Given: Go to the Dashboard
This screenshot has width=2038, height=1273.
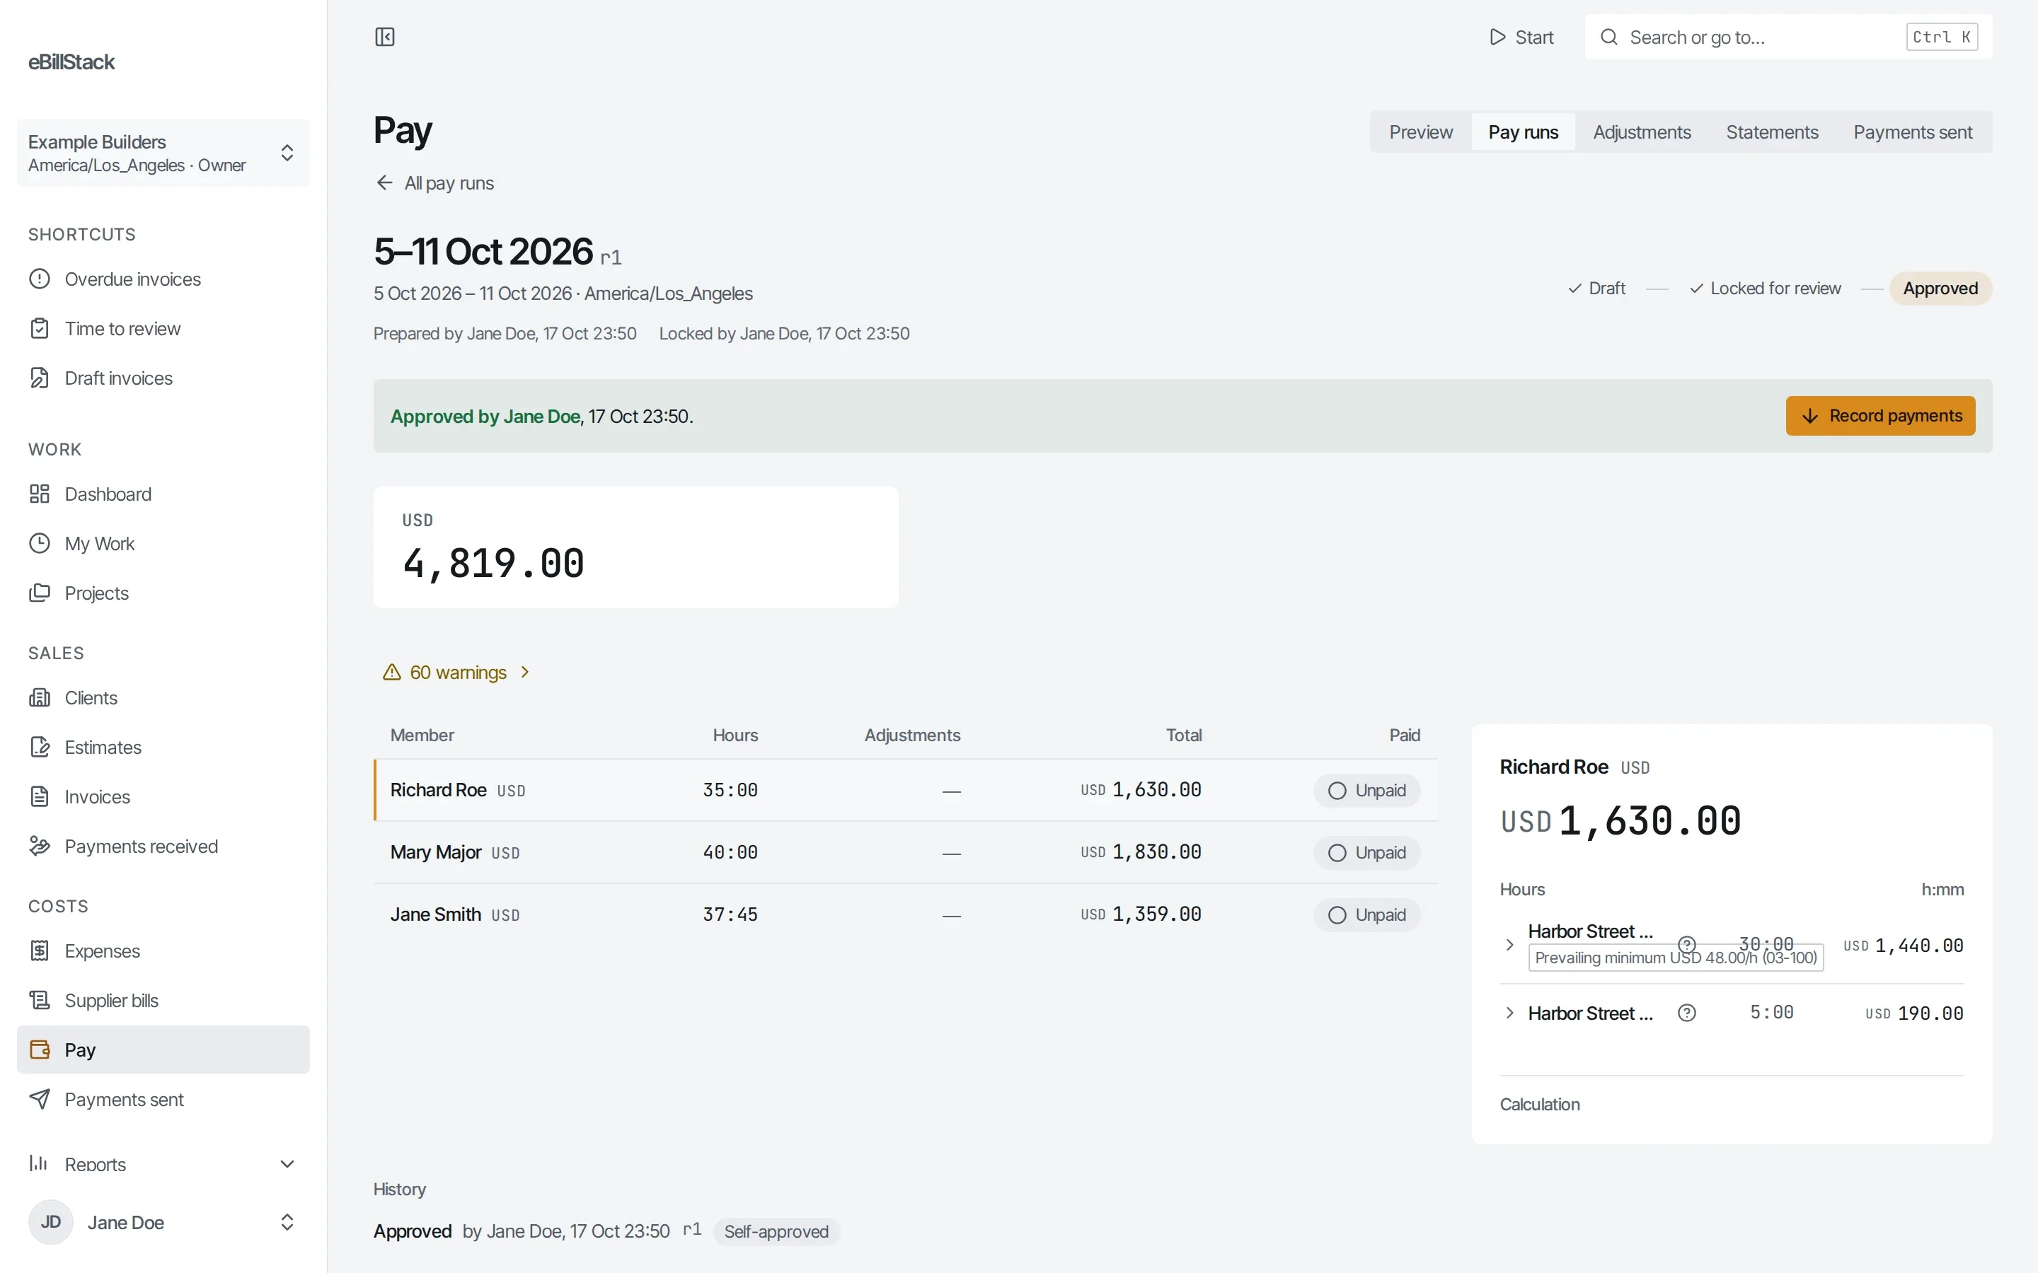Looking at the screenshot, I should (163, 494).
